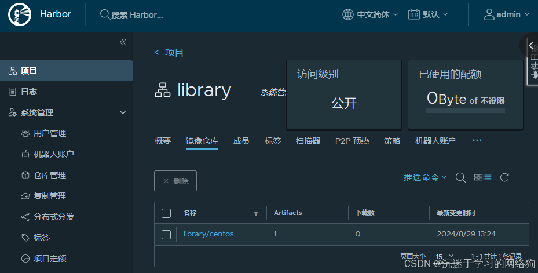Open the 默认 theme dropdown

click(x=435, y=14)
